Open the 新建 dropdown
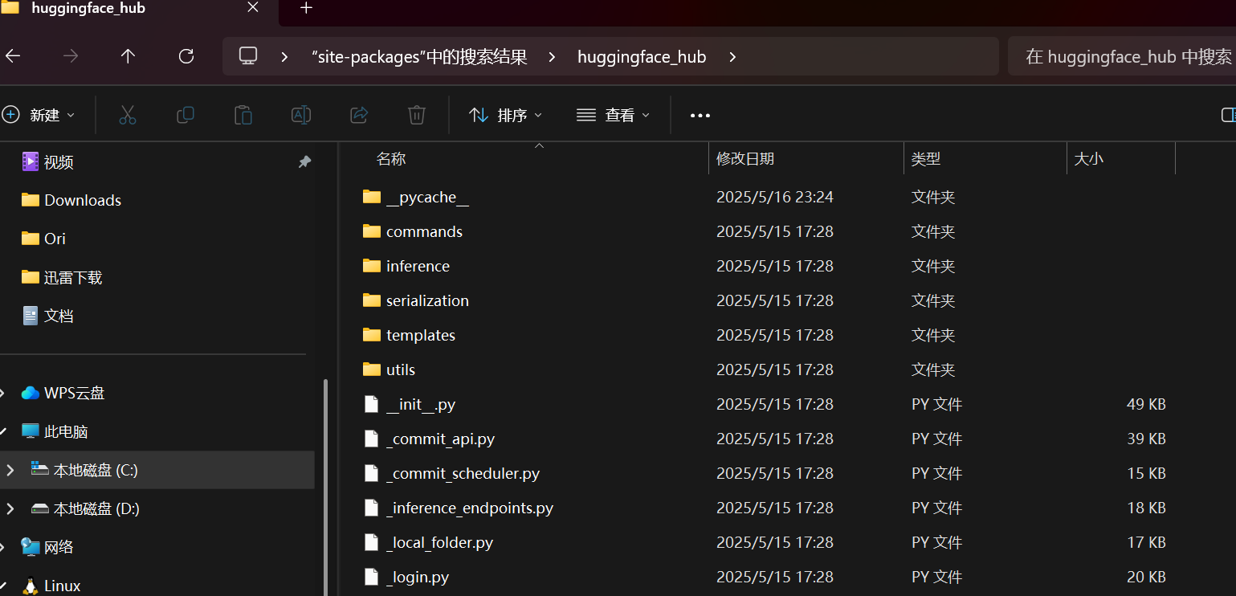The width and height of the screenshot is (1236, 596). pyautogui.click(x=39, y=115)
